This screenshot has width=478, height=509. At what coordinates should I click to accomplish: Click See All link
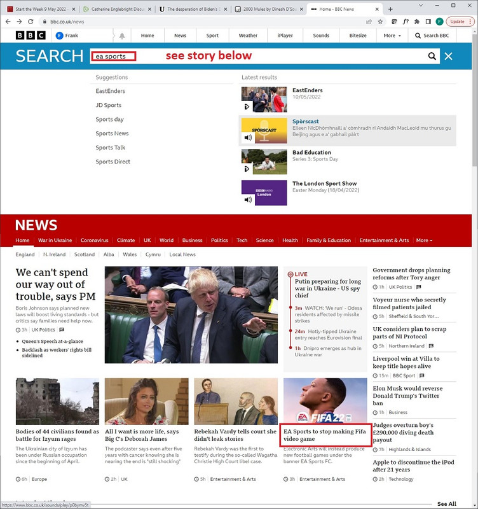[447, 504]
